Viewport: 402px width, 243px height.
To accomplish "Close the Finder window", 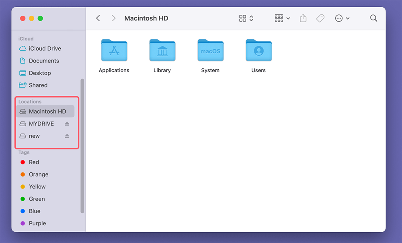I will tap(23, 18).
